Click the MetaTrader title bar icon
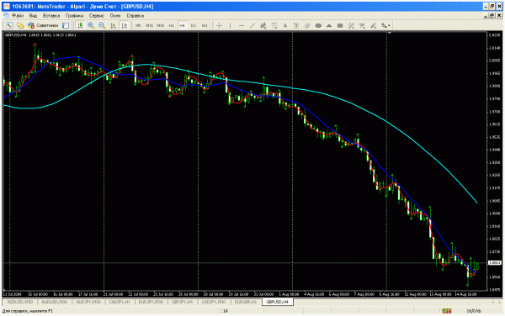This screenshot has width=505, height=316. pos(7,6)
